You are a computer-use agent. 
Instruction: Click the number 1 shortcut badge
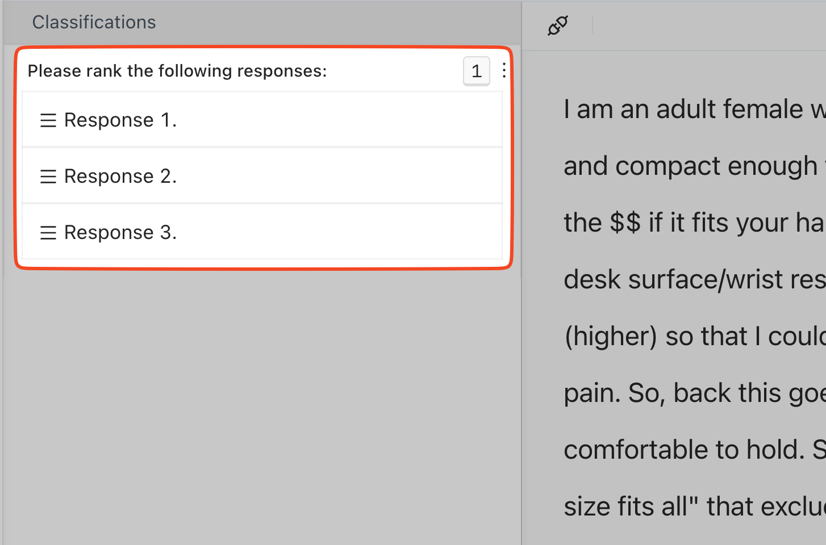[x=476, y=71]
